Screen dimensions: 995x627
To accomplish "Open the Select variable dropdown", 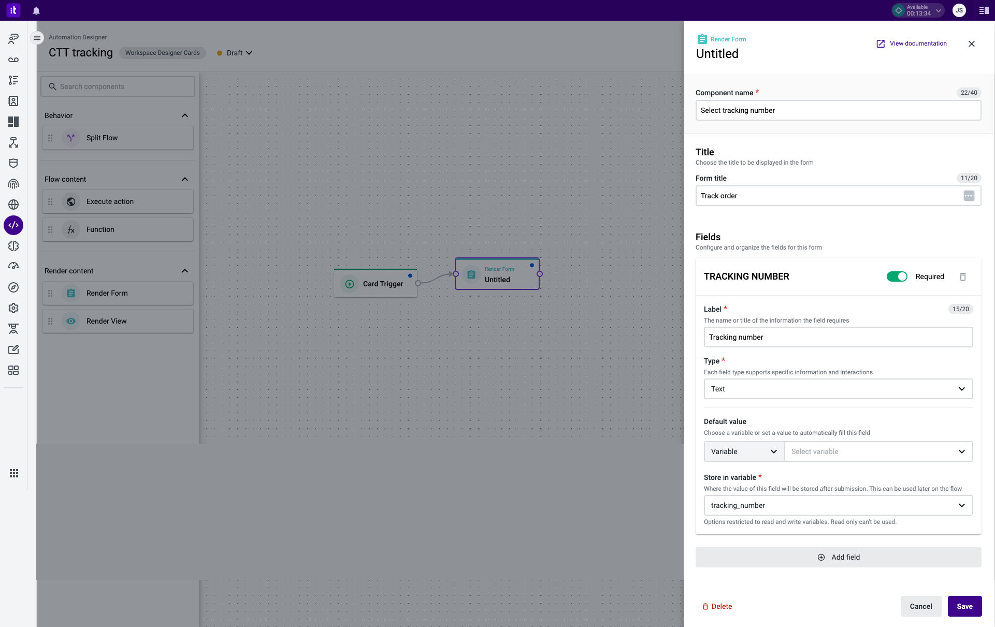I will [x=878, y=451].
